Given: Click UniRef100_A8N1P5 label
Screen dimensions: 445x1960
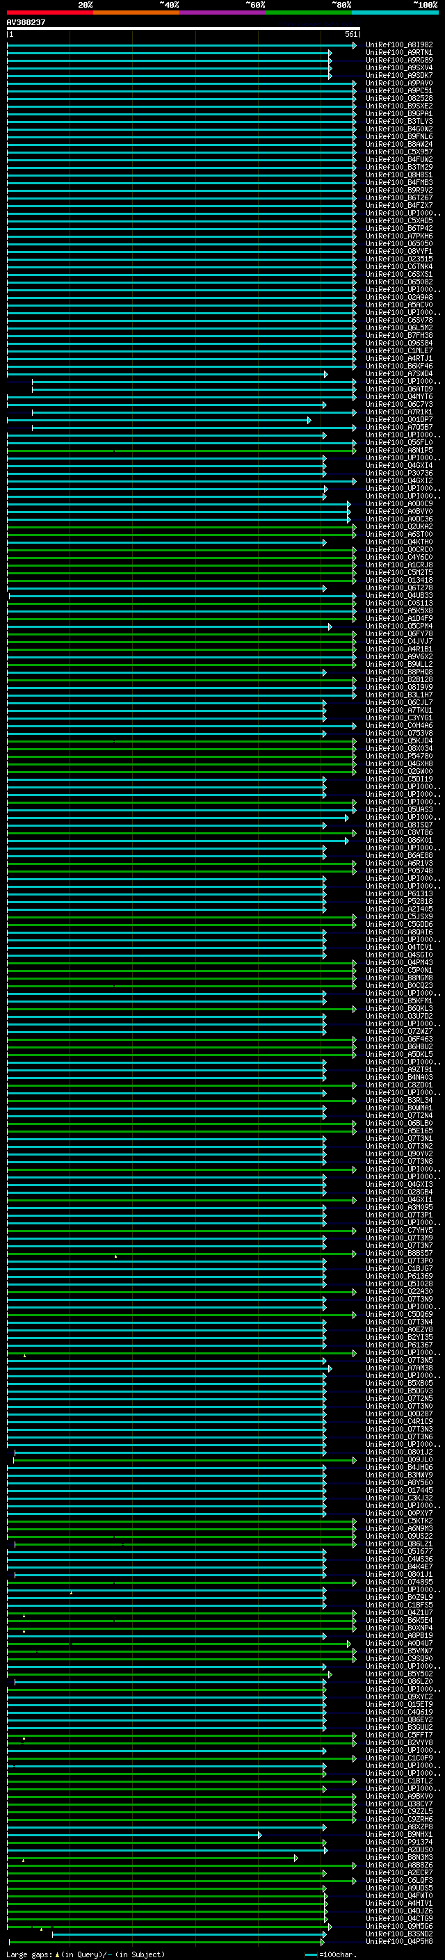Looking at the screenshot, I should pos(399,450).
